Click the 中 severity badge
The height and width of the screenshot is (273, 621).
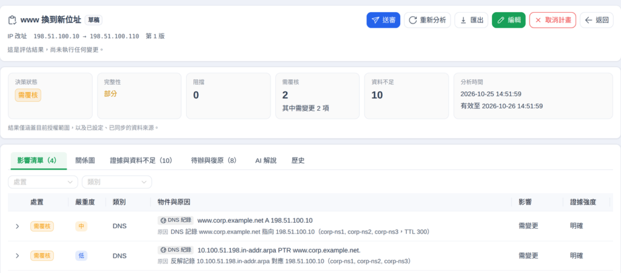pos(81,226)
